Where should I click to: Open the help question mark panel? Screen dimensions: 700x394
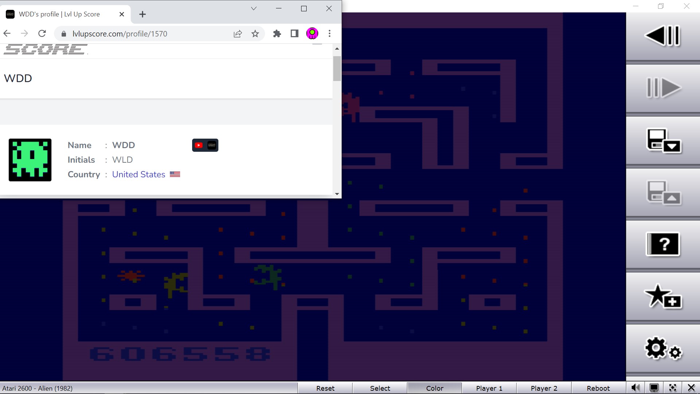[x=663, y=244]
